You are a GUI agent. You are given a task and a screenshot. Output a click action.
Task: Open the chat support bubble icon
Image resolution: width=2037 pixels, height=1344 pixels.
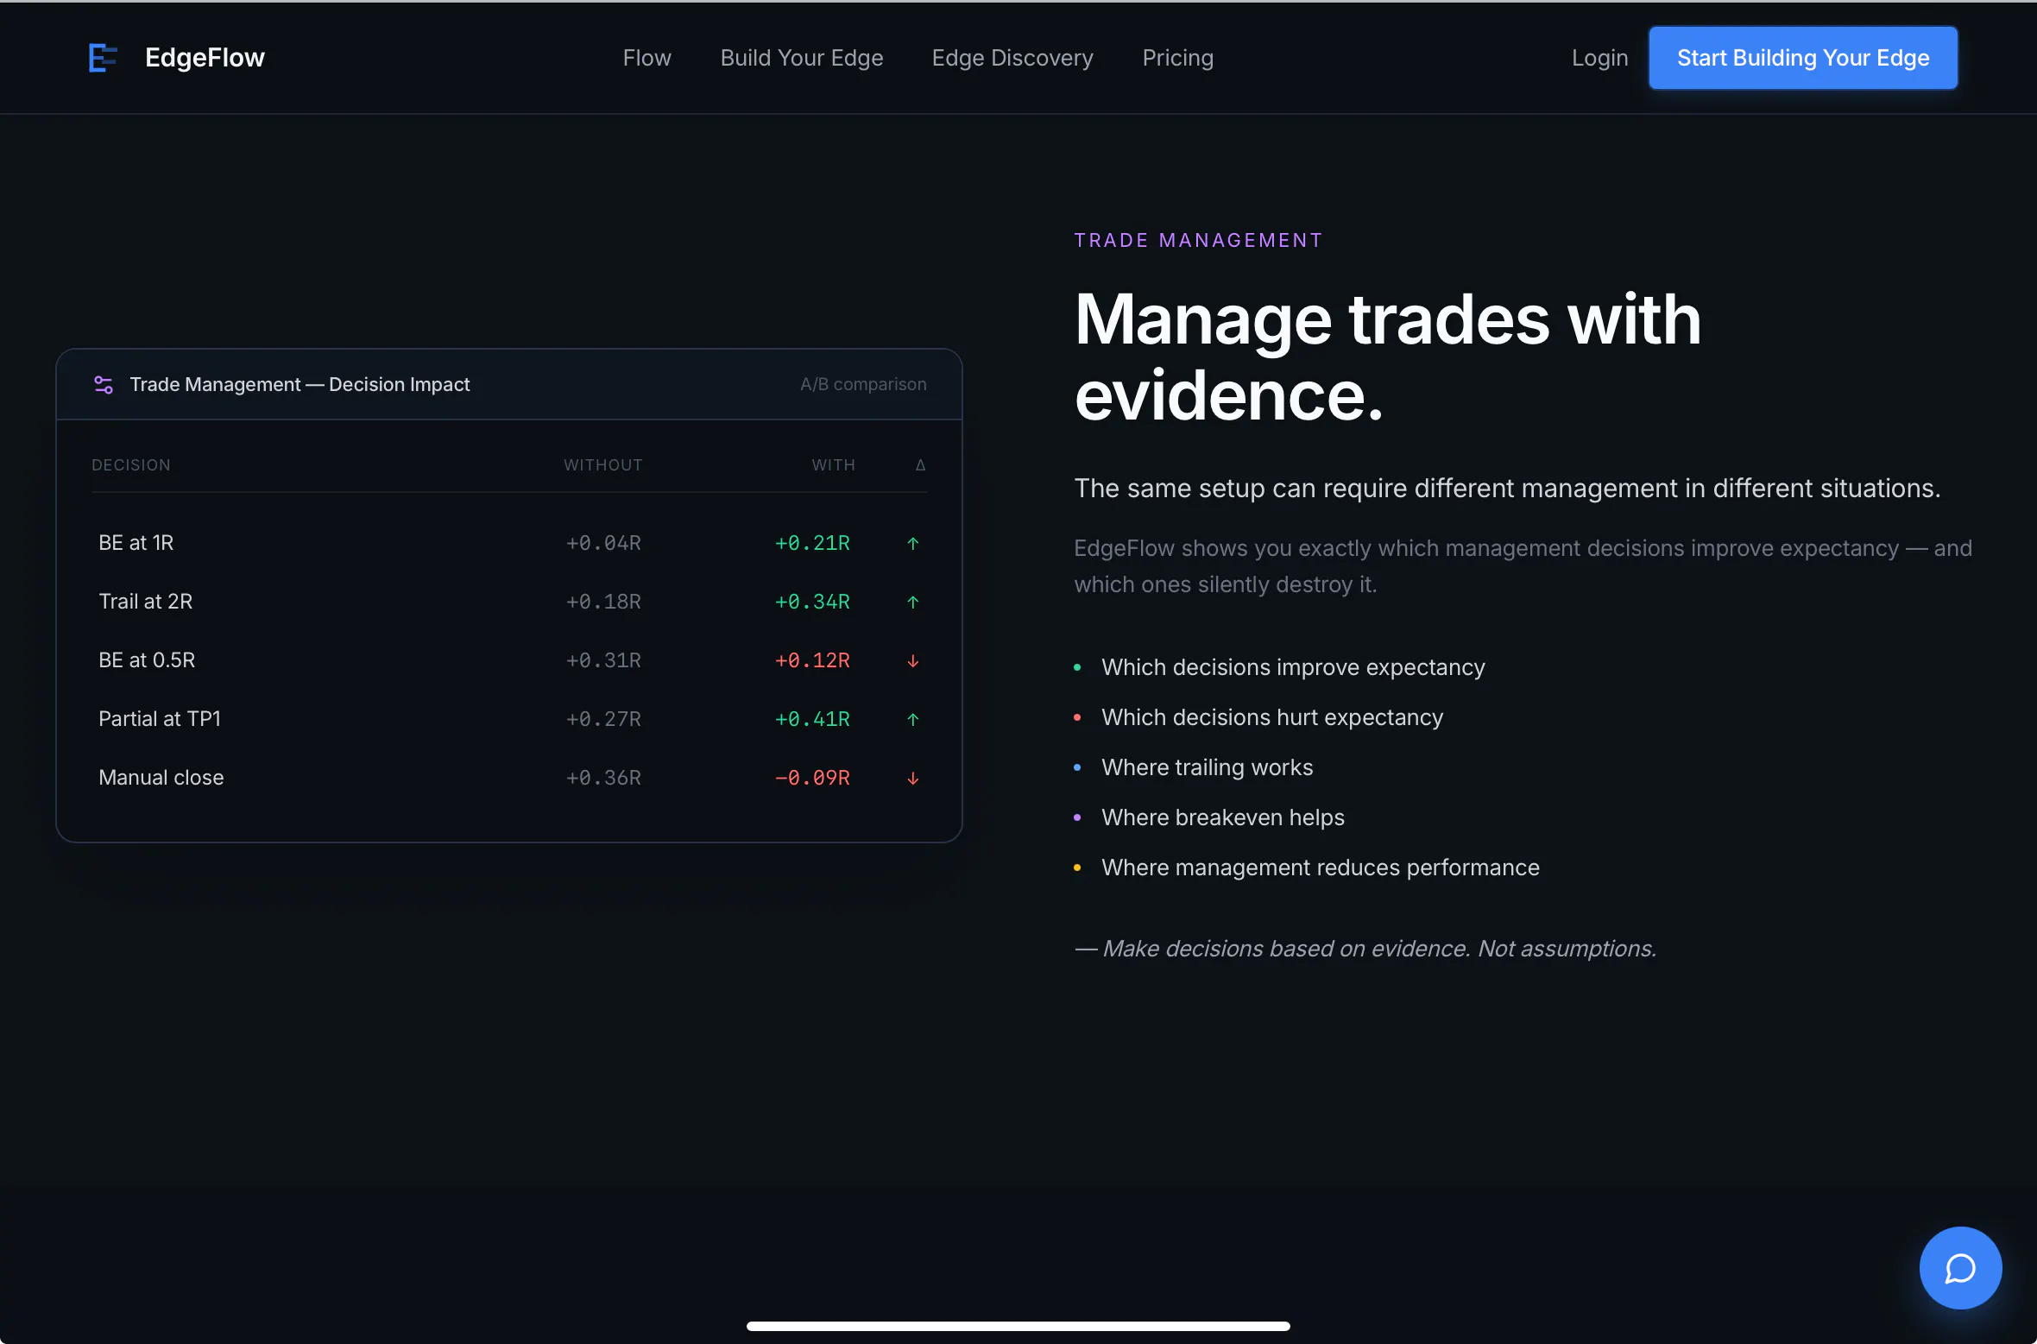(1960, 1268)
